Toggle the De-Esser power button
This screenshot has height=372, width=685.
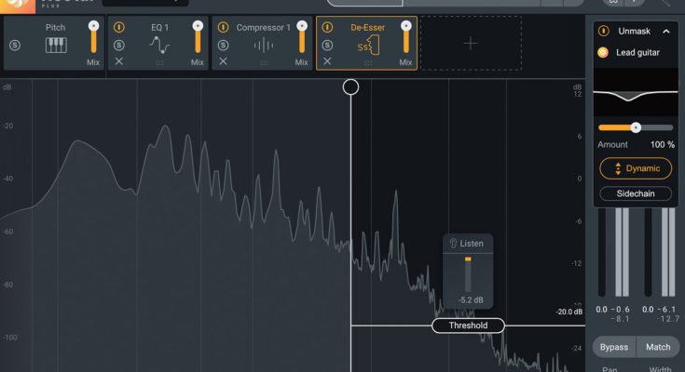327,28
